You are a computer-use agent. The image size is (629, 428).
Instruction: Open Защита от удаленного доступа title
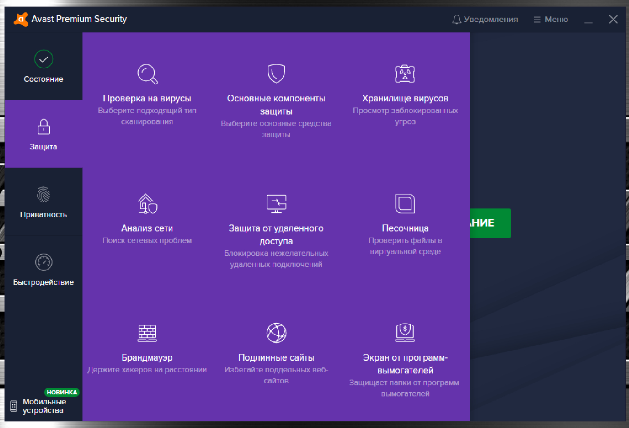pyautogui.click(x=276, y=235)
